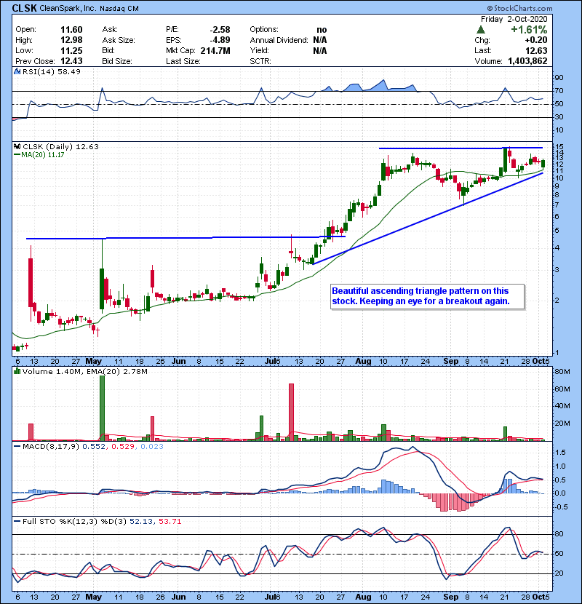Click the MACD histogram value 0.023
This screenshot has height=604, width=582.
[x=152, y=447]
